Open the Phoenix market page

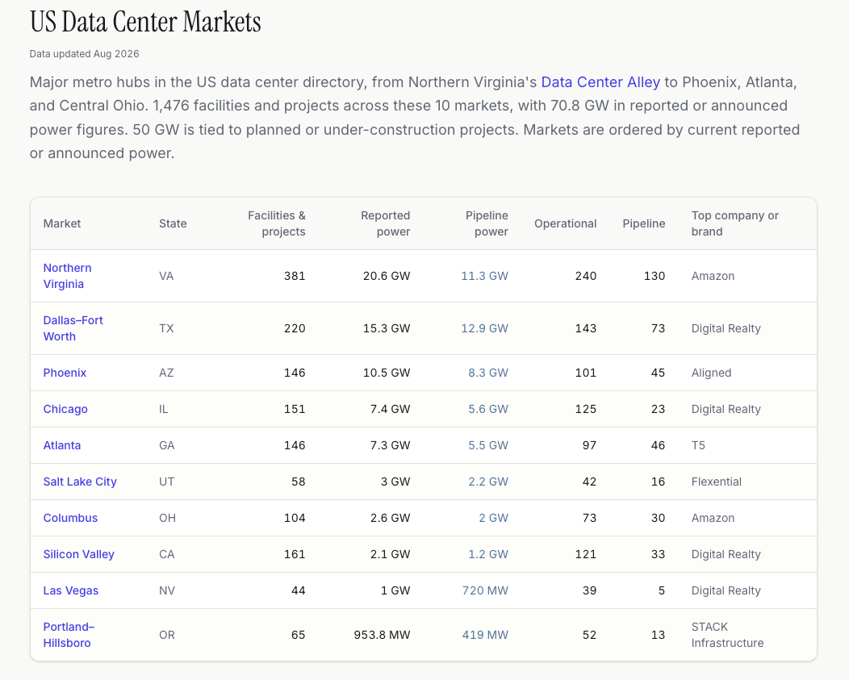tap(65, 373)
